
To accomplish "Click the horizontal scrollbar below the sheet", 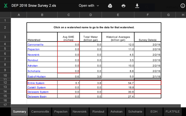I will point(96,106).
